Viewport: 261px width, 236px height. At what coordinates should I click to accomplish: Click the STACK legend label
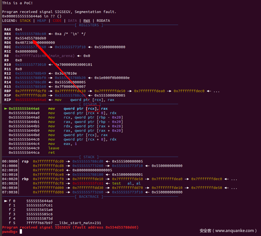tap(25, 21)
